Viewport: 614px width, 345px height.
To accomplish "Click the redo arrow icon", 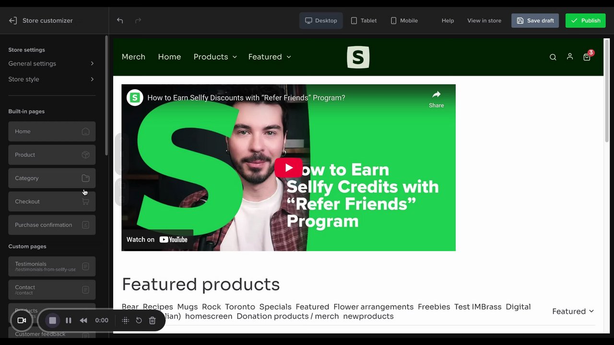I will [138, 21].
